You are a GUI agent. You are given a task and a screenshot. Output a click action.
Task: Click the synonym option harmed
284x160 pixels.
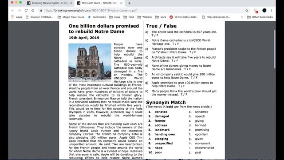(x=201, y=125)
